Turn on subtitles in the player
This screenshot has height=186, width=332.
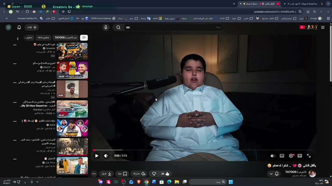point(282,156)
